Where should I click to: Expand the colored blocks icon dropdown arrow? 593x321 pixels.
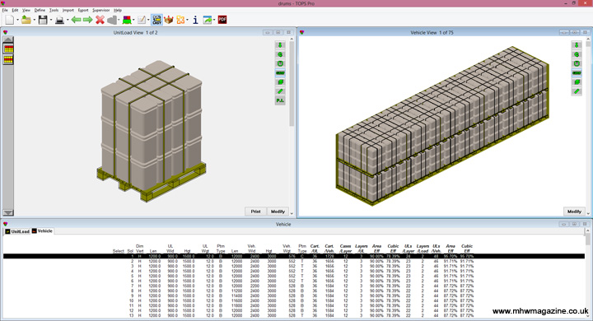point(134,20)
